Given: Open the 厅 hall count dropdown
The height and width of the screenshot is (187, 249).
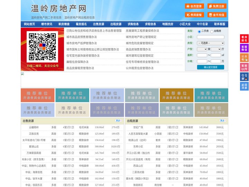Looking at the screenshot, I should pos(216,49).
